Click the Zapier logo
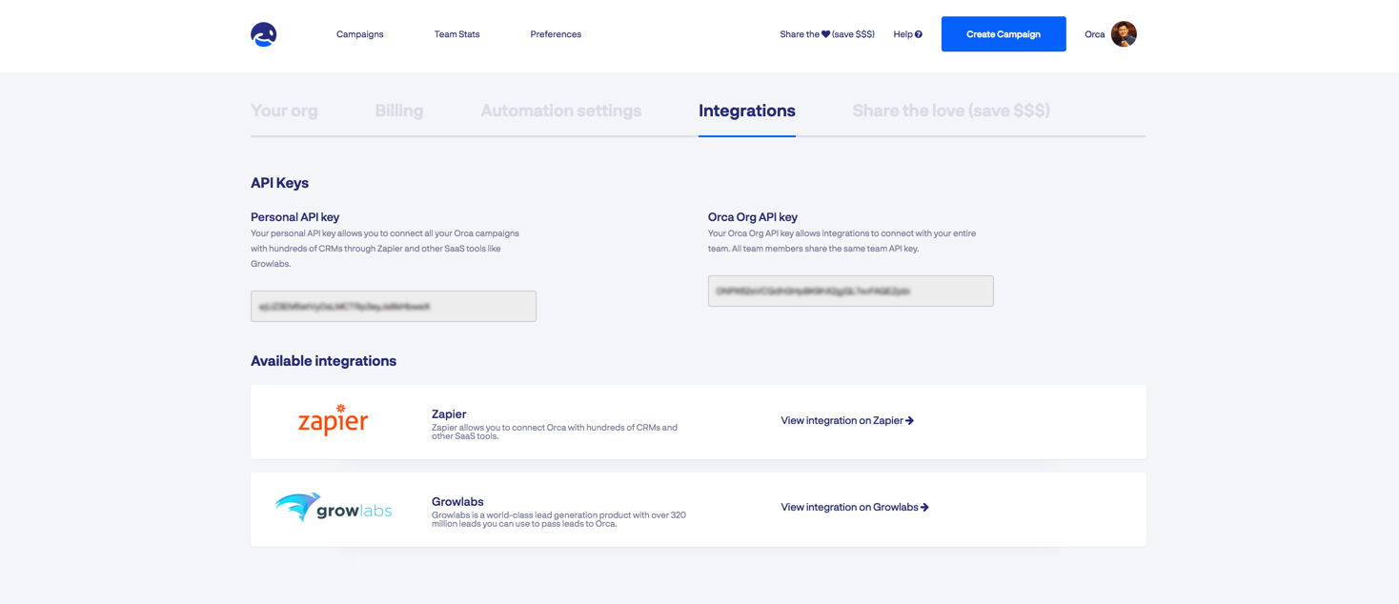 [x=333, y=420]
